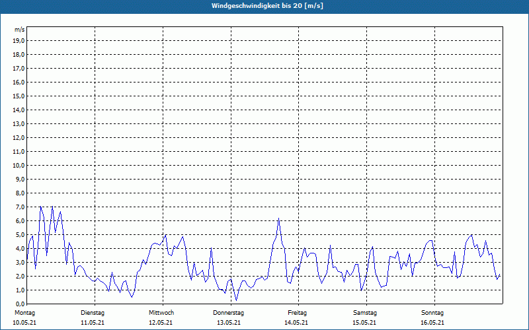The width and height of the screenshot is (529, 330).
Task: Click the 7,0 axis value
Action: pyautogui.click(x=20, y=207)
